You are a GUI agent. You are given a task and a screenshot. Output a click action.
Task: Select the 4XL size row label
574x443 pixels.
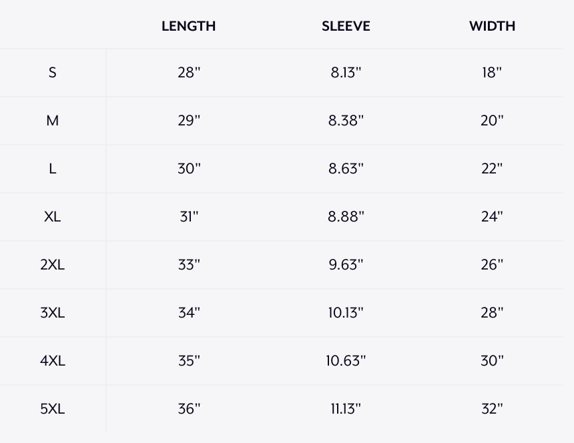tap(52, 361)
